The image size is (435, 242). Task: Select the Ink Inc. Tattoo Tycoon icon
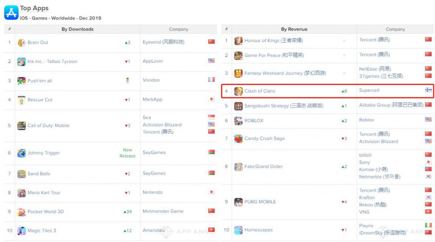click(x=21, y=61)
